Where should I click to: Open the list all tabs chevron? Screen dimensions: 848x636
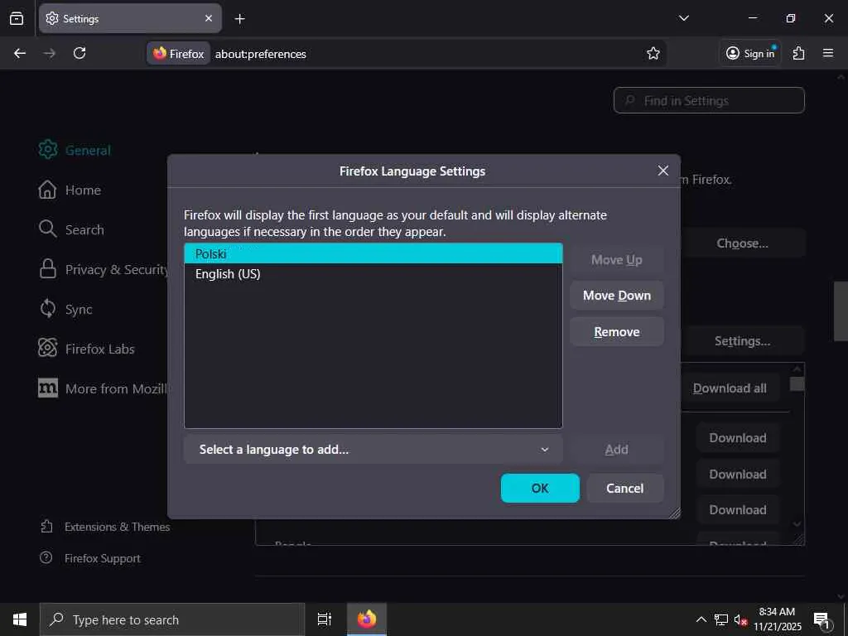click(x=683, y=18)
